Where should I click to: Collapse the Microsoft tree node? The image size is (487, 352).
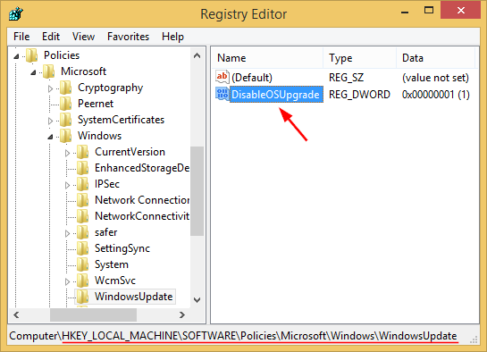click(x=33, y=72)
